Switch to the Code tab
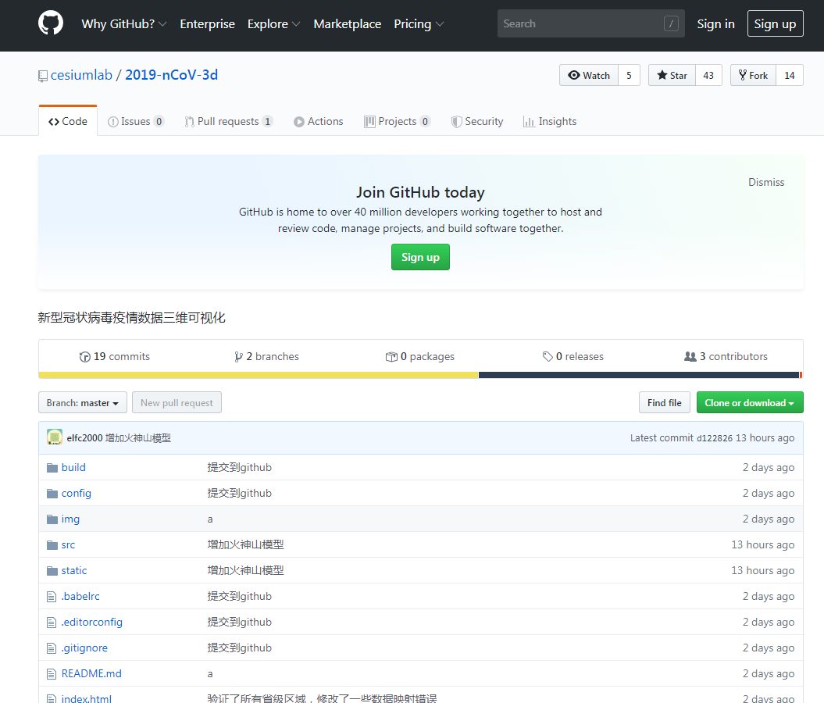This screenshot has height=703, width=824. (x=68, y=121)
